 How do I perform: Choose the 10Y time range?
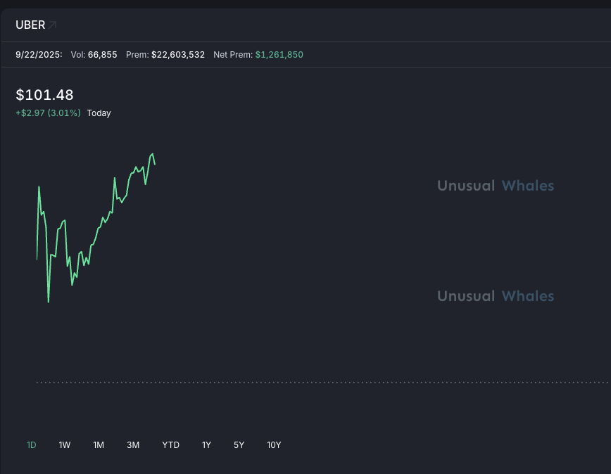pyautogui.click(x=274, y=445)
